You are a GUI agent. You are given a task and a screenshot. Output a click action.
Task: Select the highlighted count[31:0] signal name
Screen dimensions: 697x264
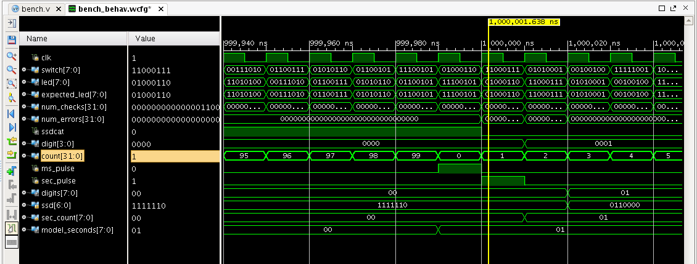coord(61,156)
